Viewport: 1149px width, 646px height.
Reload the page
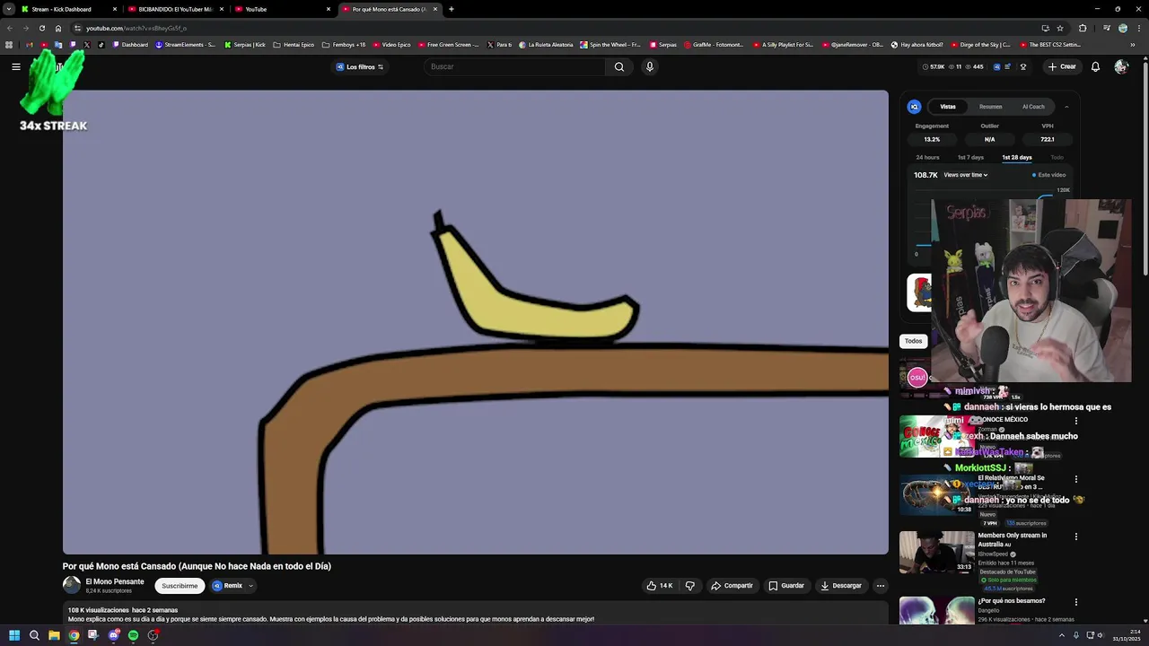pos(41,28)
